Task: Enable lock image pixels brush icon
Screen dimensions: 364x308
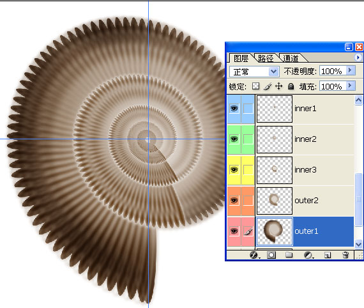Action: point(268,86)
